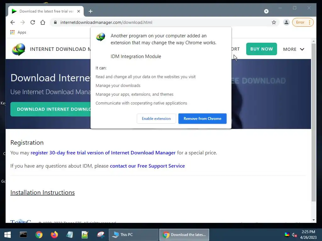Click Manage your apps, extensions, and themes text
Viewport: 322px width, 241px height.
pyautogui.click(x=135, y=94)
